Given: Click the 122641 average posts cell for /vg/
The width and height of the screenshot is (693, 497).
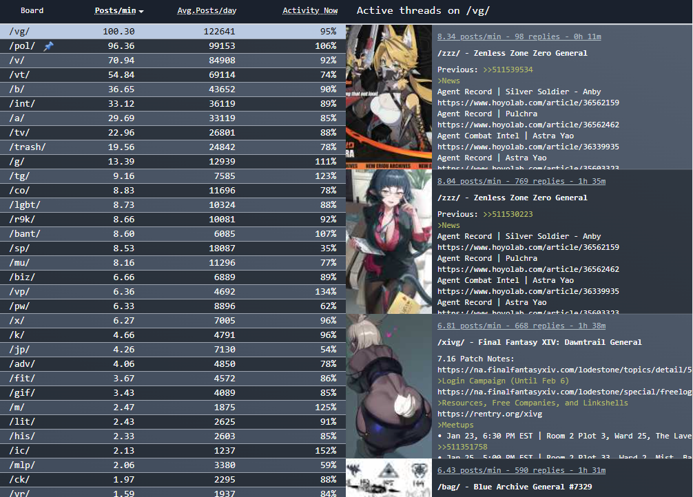Looking at the screenshot, I should click(x=219, y=32).
